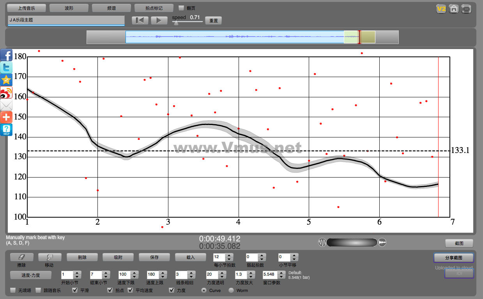Click the yellow V2 version icon
Screen dimensions: 483x299
point(441,9)
